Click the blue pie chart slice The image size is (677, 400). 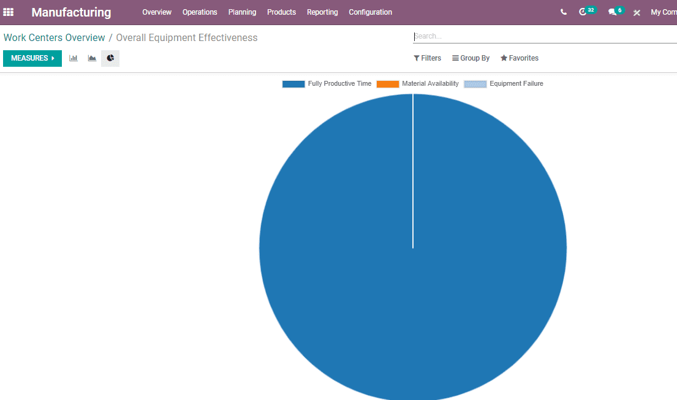413,247
